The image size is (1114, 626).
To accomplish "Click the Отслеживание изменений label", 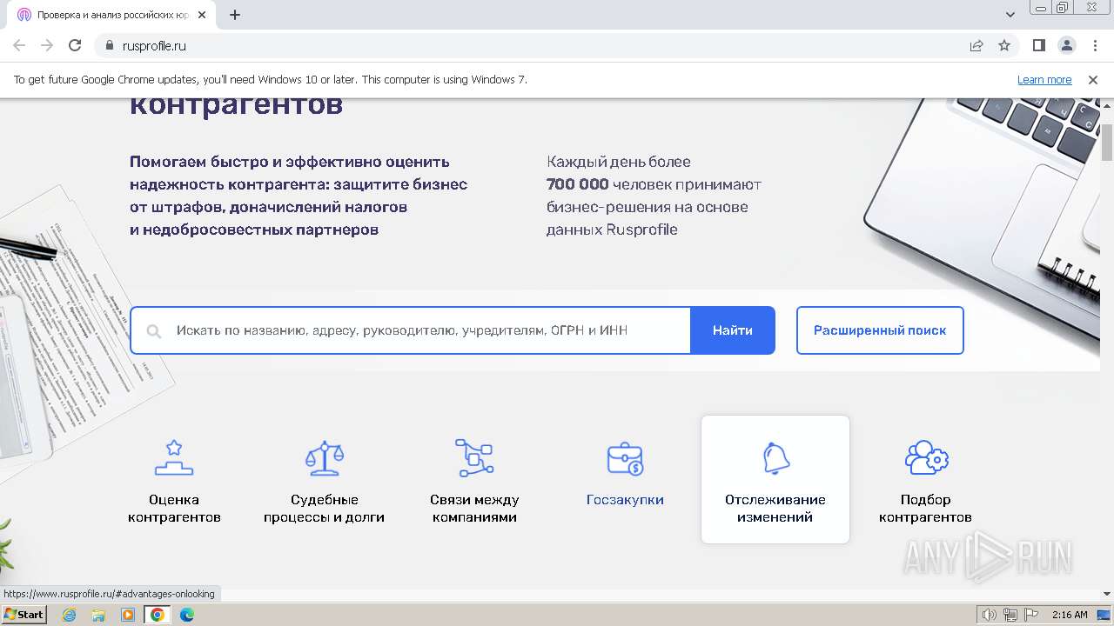I will point(775,509).
